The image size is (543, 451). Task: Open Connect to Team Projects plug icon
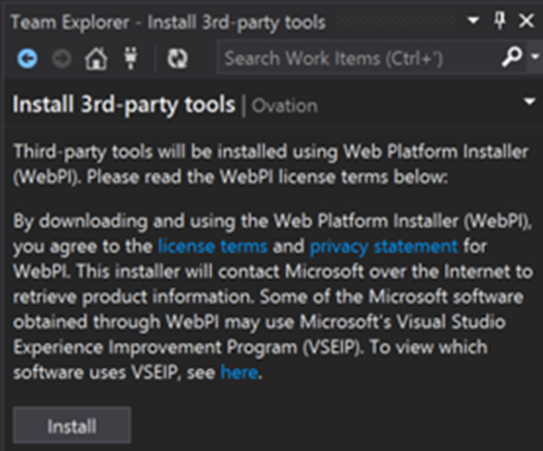point(131,58)
